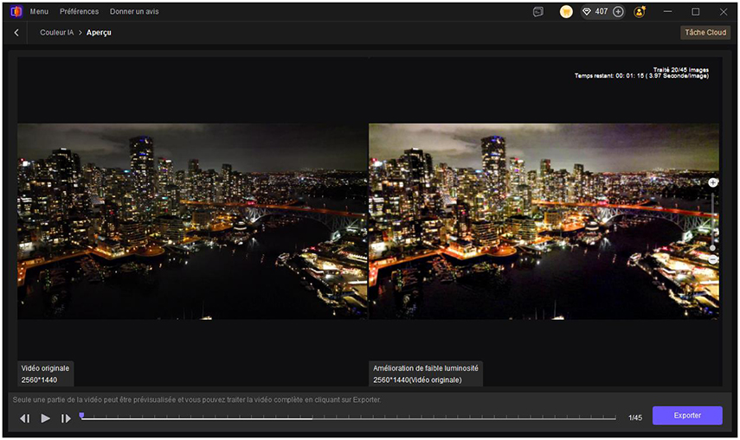This screenshot has height=440, width=740.
Task: Open the Préférences menu
Action: coord(79,12)
